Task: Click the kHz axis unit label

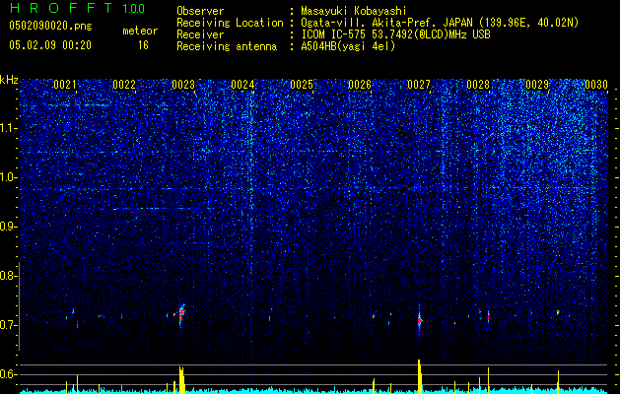Action: click(9, 80)
